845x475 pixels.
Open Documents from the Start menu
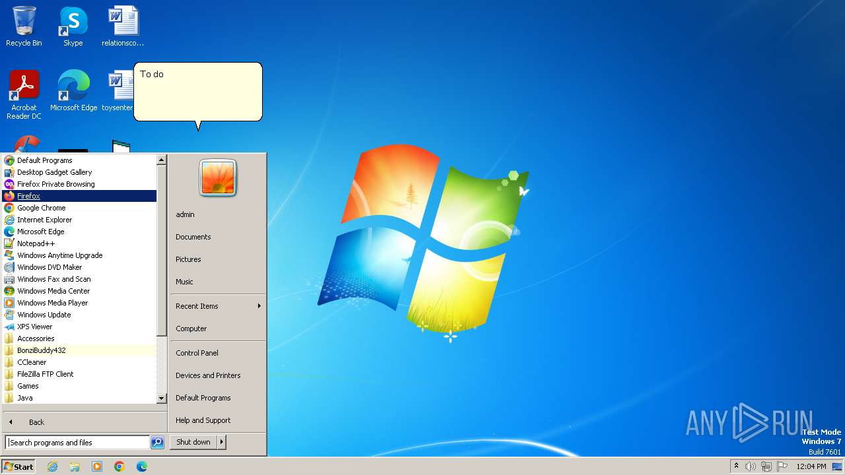pos(218,237)
